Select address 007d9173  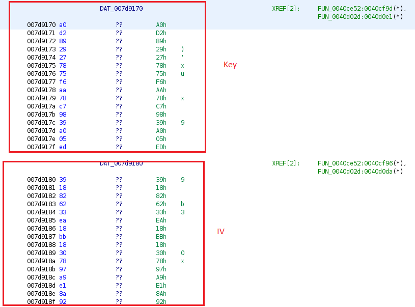tap(41, 49)
